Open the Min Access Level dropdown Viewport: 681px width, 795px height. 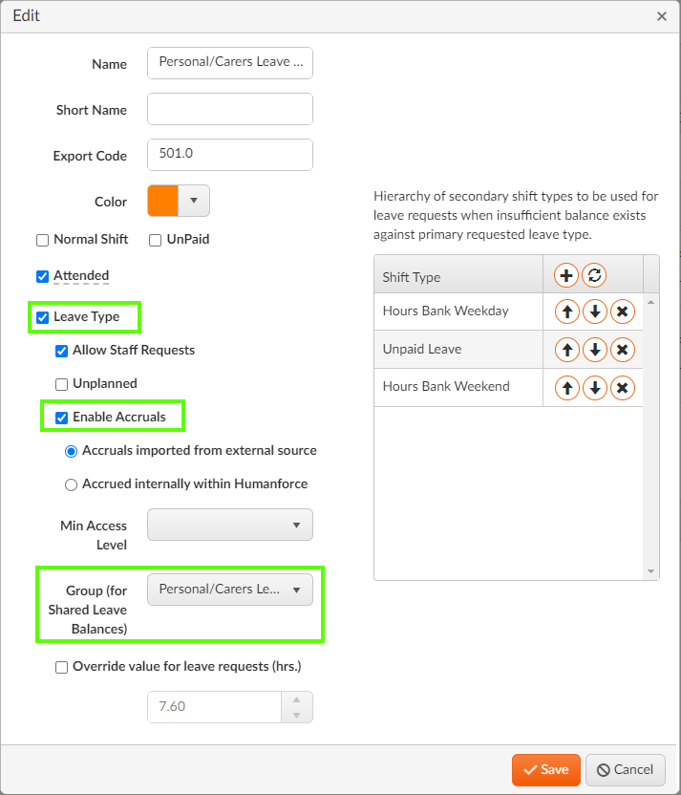(230, 525)
